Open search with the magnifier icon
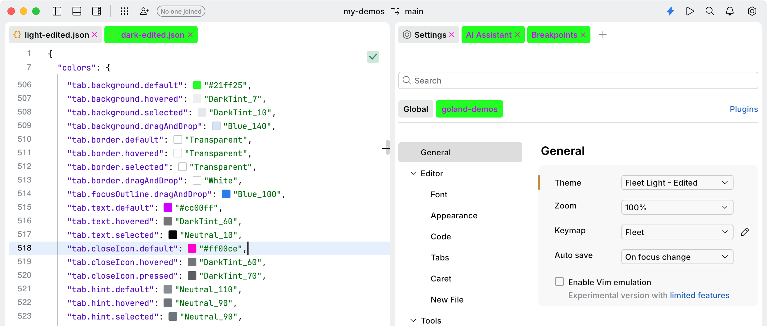767x326 pixels. click(x=710, y=11)
